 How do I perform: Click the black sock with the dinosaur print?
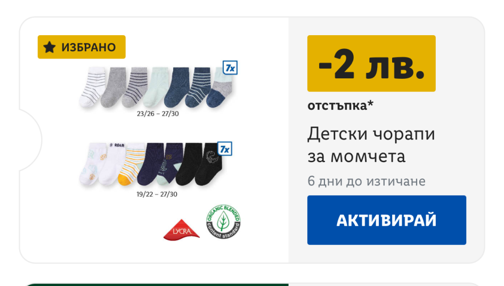[x=209, y=164]
